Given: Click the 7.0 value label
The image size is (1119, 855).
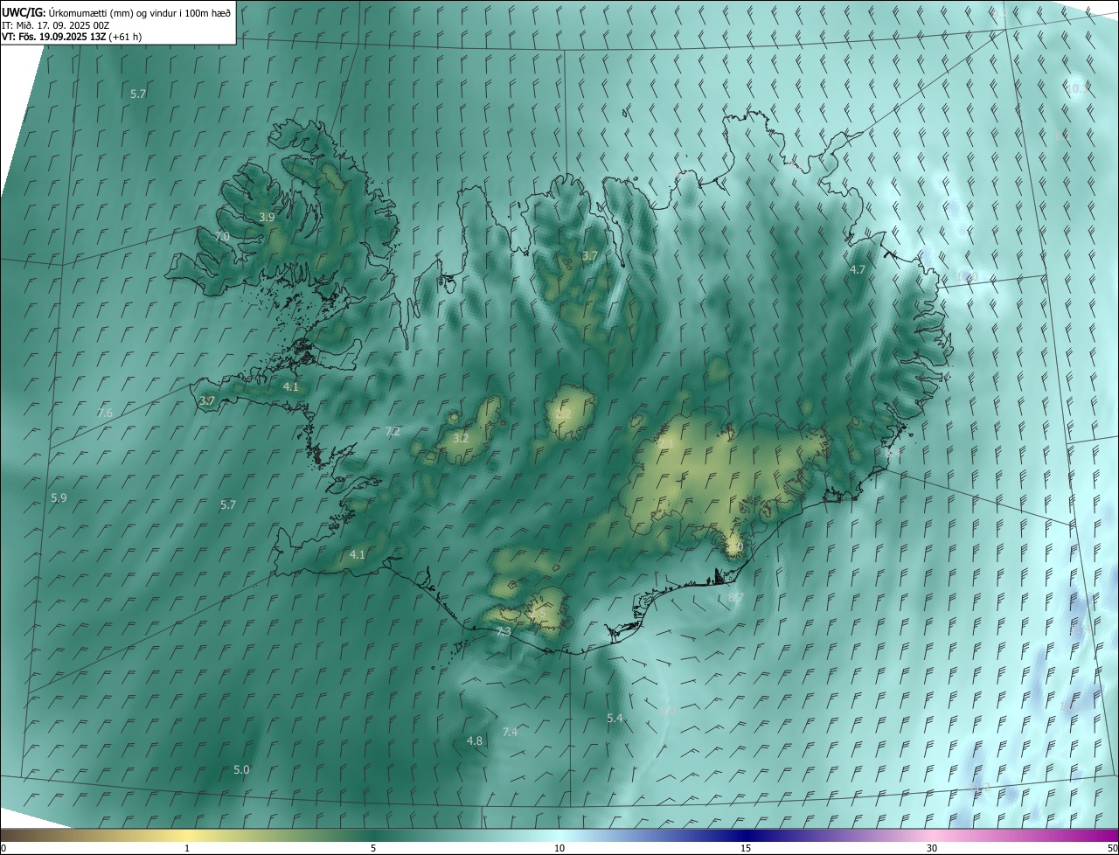Looking at the screenshot, I should [x=222, y=237].
